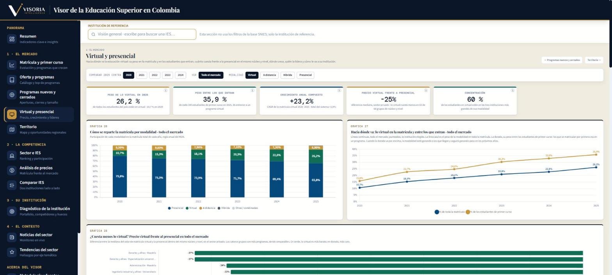Open Sector e IES ranking section
Viewport: 612px width, 275px height.
click(39, 156)
